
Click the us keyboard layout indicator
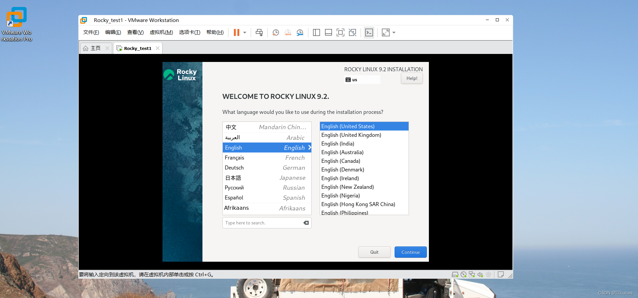362,80
